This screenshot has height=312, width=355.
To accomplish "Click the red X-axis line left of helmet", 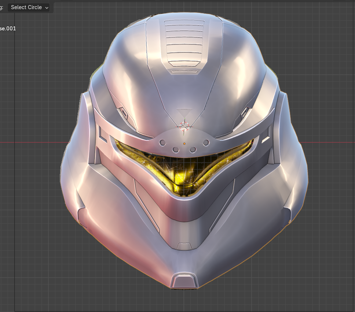I will 37,142.
